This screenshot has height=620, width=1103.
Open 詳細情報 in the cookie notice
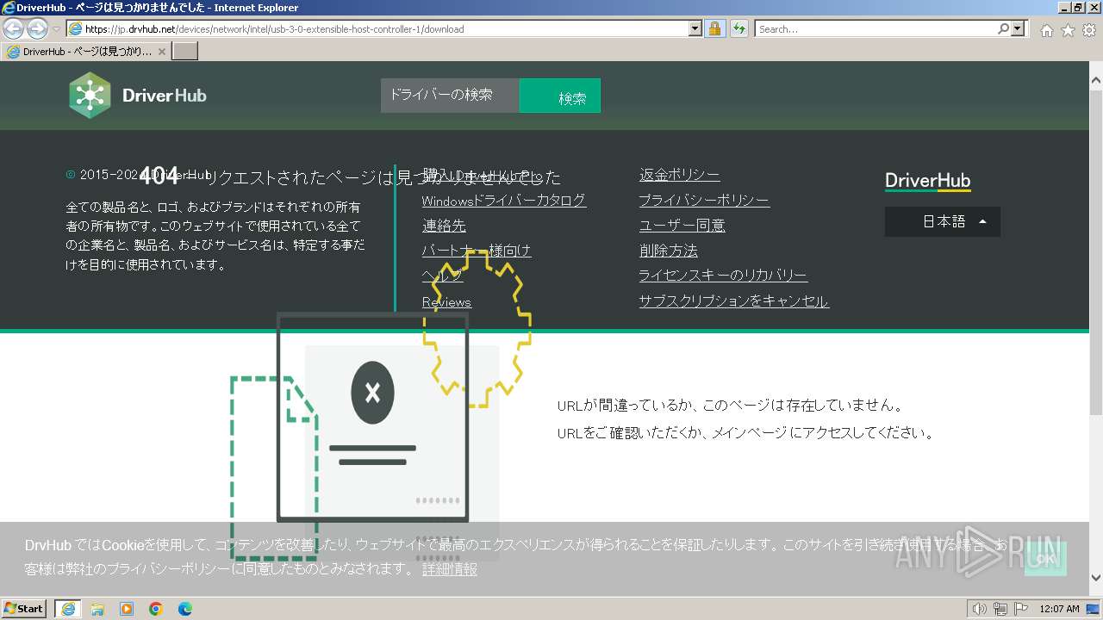(x=449, y=569)
